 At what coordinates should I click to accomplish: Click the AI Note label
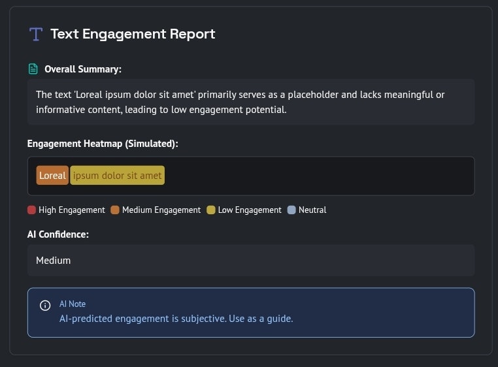point(73,304)
